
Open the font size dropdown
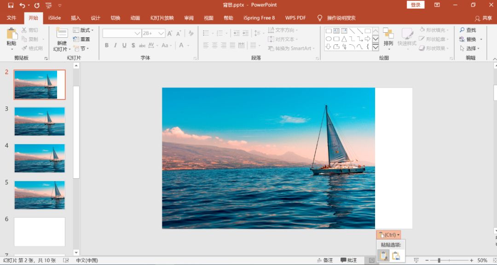(161, 33)
